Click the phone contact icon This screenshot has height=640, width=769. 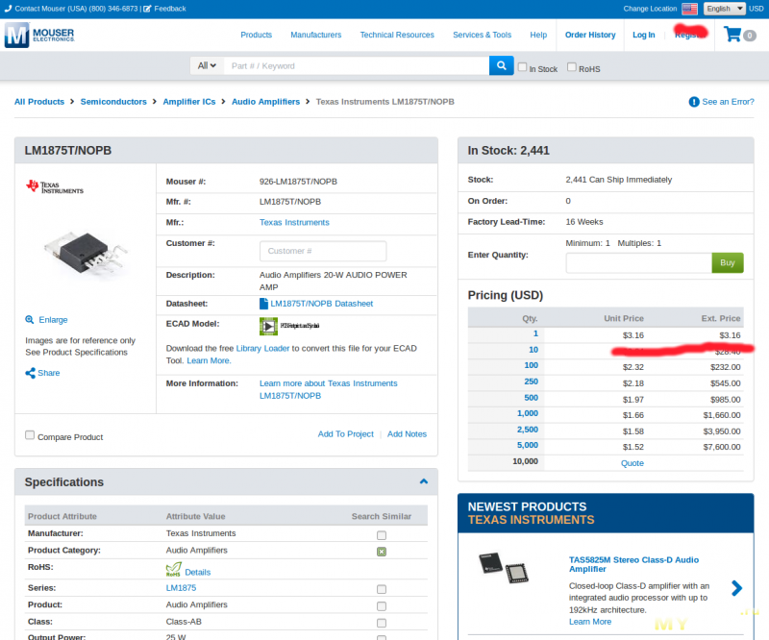tap(8, 9)
